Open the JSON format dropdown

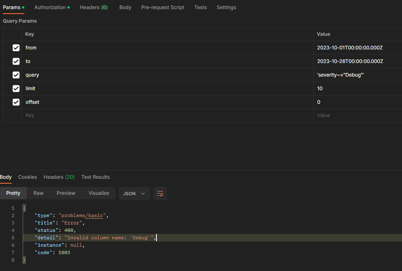[x=134, y=193]
